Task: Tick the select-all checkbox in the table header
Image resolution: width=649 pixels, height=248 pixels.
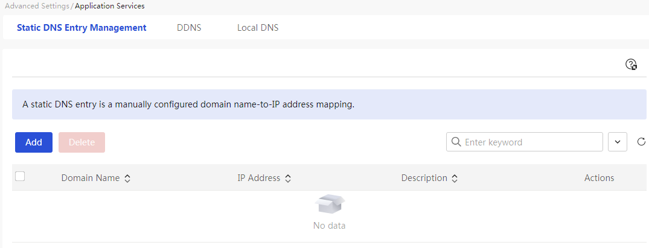Action: click(x=20, y=176)
